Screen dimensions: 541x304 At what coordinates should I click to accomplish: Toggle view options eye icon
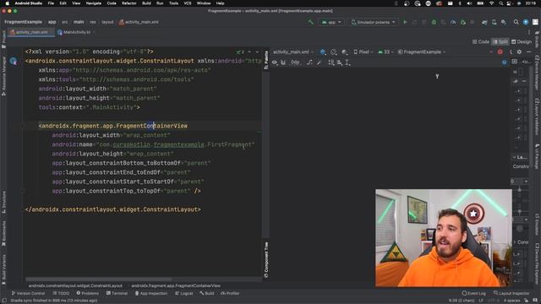click(x=275, y=62)
